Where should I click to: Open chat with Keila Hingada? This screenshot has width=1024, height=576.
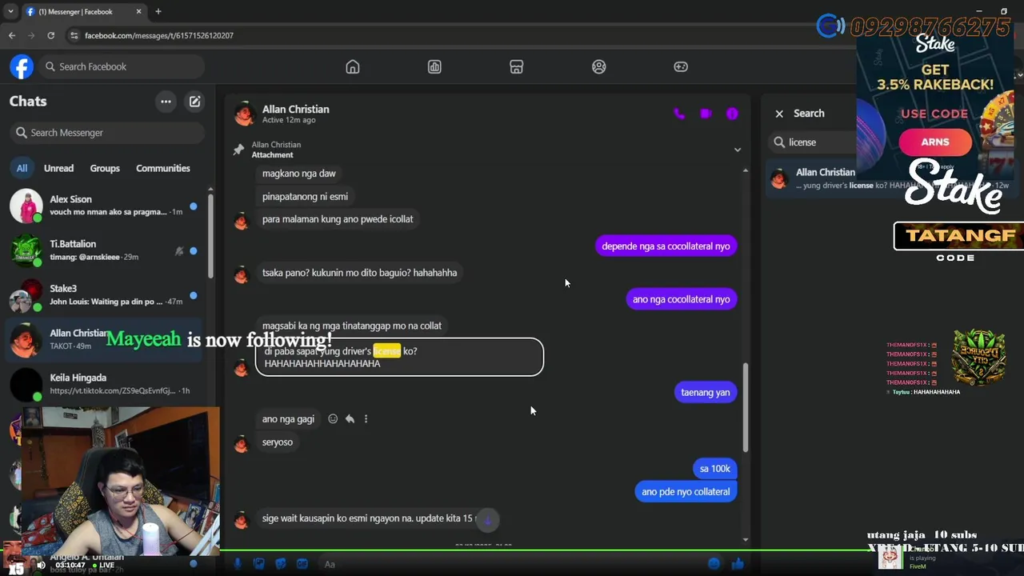click(104, 385)
